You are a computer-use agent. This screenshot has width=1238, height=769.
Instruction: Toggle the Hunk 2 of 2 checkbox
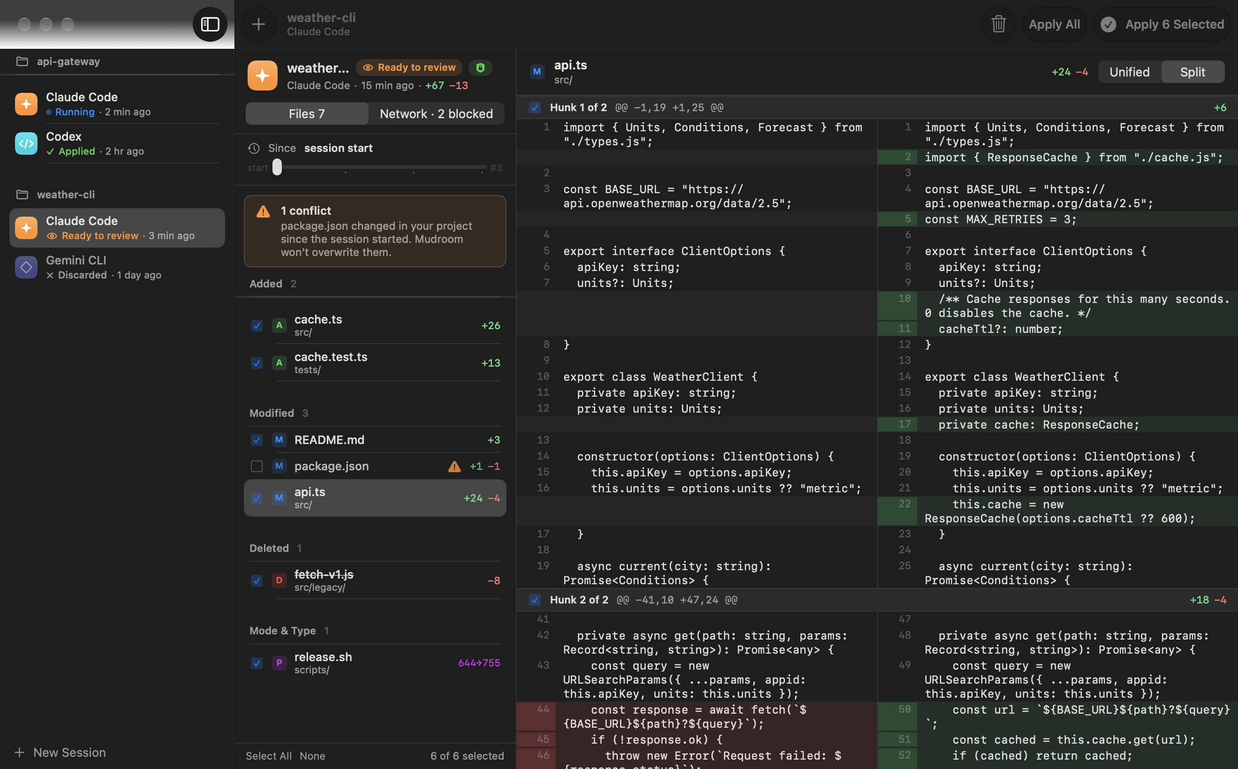pos(535,600)
